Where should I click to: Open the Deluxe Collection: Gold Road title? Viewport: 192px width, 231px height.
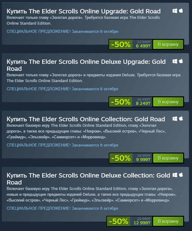[88, 179]
